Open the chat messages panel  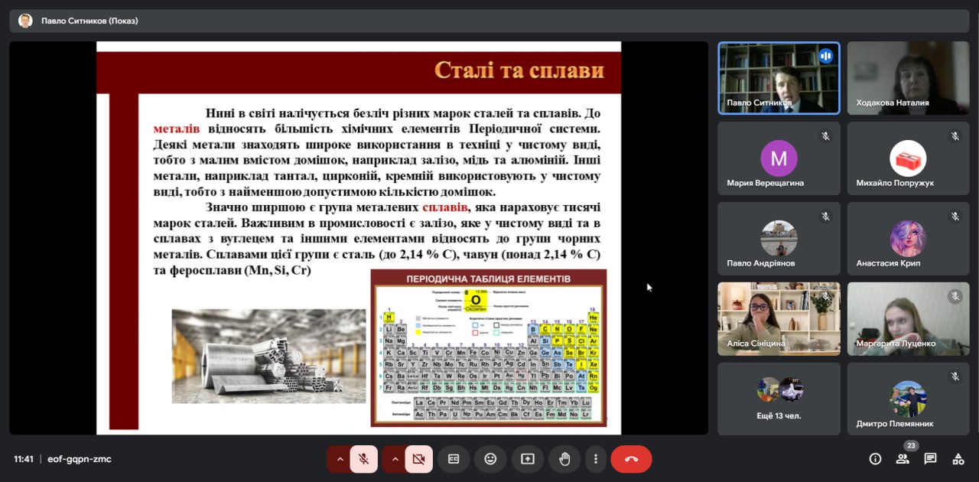[930, 459]
